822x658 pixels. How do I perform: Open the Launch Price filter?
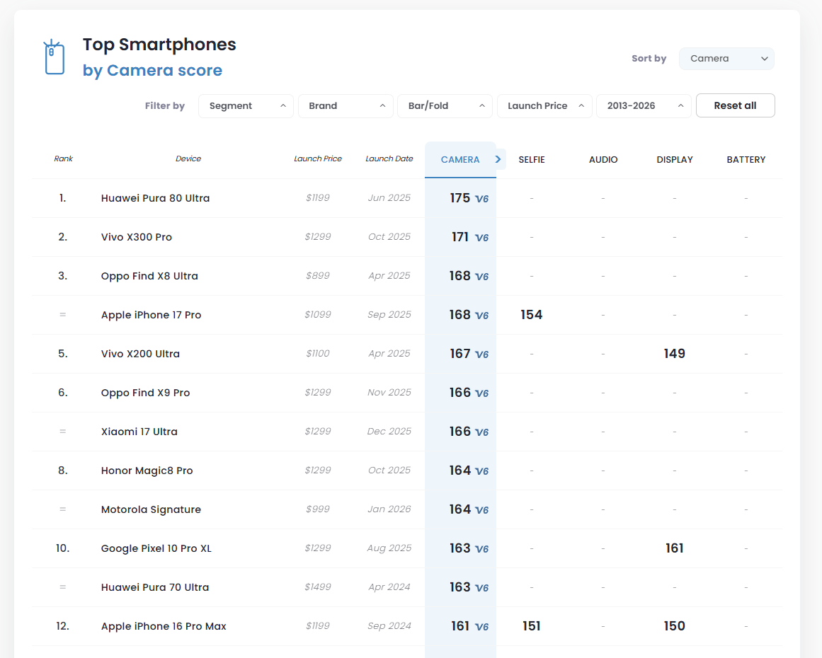(x=544, y=106)
